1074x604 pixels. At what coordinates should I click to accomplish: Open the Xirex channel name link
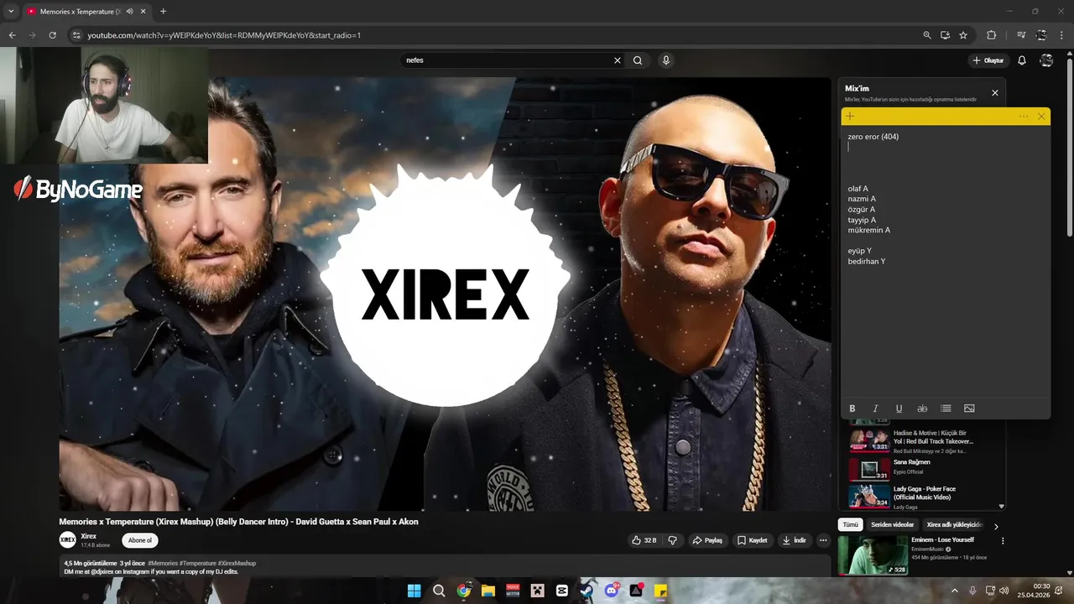pyautogui.click(x=88, y=536)
